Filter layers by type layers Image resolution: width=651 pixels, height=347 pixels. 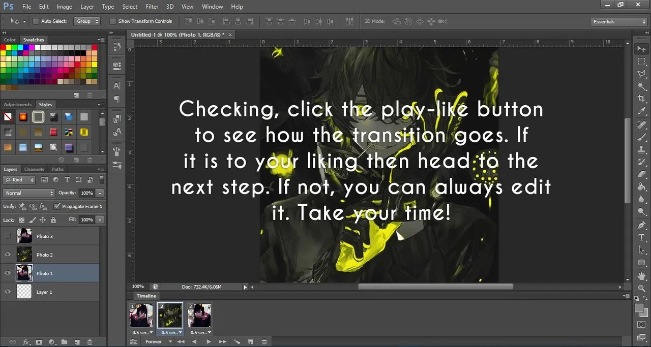point(68,180)
